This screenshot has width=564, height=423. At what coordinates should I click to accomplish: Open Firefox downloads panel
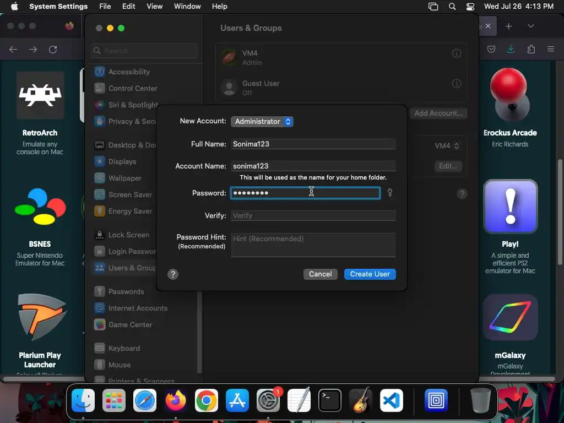[x=511, y=49]
